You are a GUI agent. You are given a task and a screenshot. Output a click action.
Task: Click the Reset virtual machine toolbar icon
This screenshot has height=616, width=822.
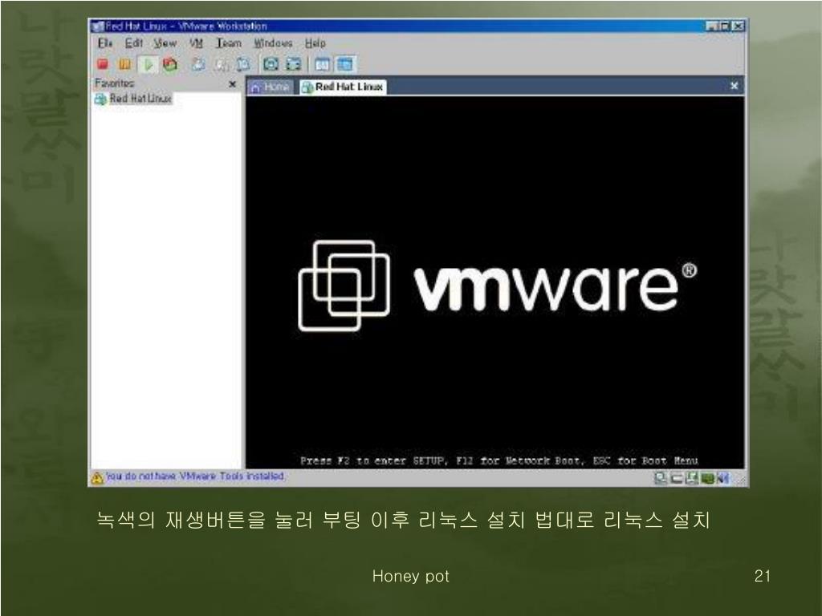point(169,63)
